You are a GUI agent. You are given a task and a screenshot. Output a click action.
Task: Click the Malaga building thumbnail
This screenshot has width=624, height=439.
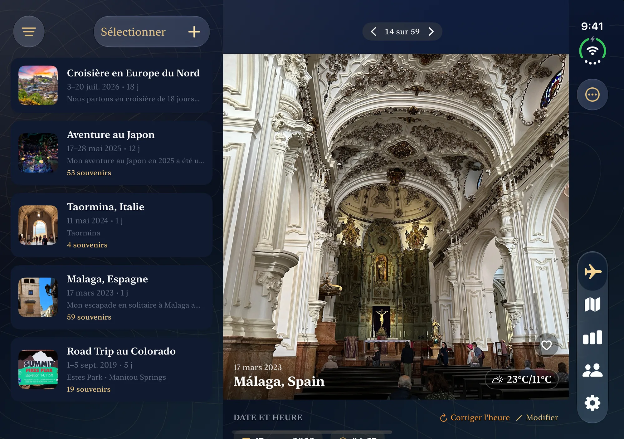pos(38,297)
